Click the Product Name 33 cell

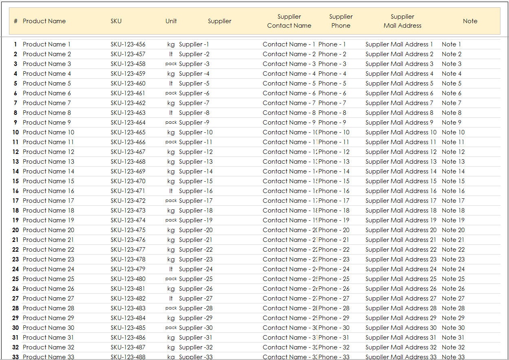click(49, 357)
